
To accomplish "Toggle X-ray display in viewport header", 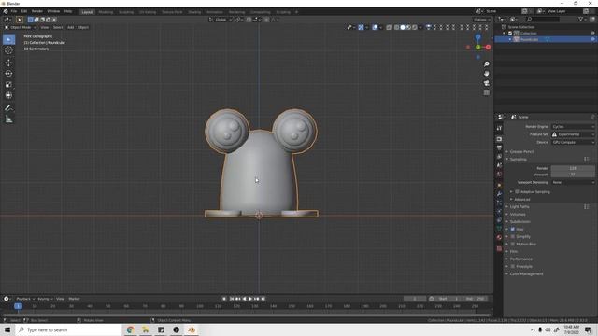I will pyautogui.click(x=389, y=27).
